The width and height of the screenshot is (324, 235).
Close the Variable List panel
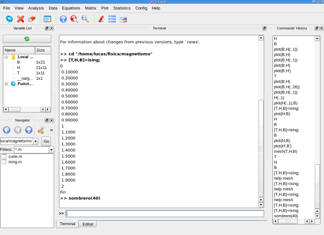point(52,28)
